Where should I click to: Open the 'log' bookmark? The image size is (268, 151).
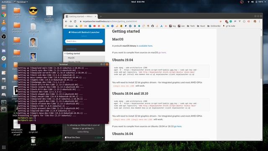(x=173, y=26)
